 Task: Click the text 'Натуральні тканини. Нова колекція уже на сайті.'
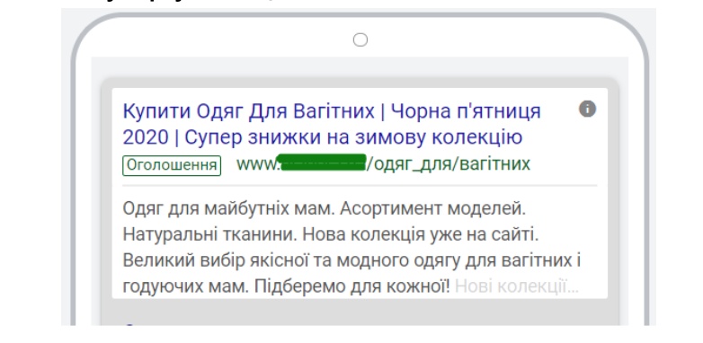coord(331,234)
